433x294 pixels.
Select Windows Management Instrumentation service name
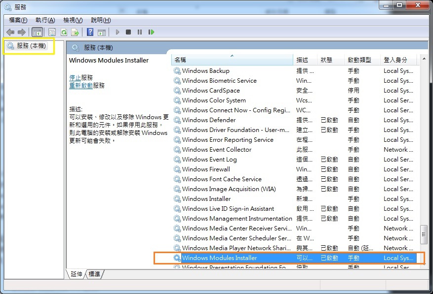[237, 219]
